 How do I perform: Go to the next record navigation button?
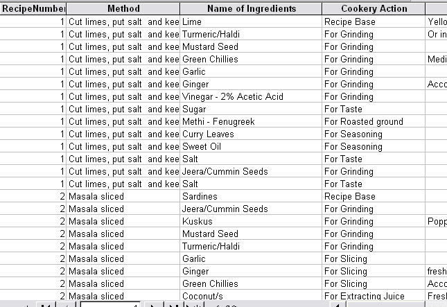click(x=154, y=305)
